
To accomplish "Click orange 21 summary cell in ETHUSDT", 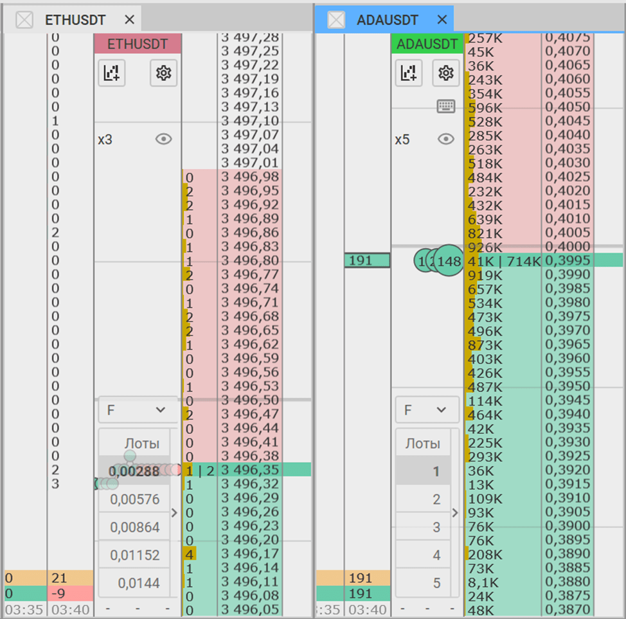I will (x=70, y=578).
